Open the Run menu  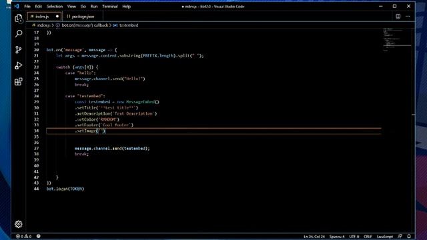94,6
